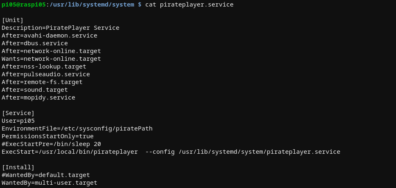Click the Wants=network-online.target line
396x188 pixels.
tap(51, 59)
